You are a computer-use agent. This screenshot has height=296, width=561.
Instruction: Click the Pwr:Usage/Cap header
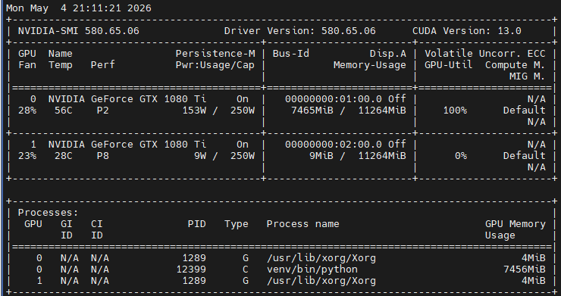click(215, 65)
